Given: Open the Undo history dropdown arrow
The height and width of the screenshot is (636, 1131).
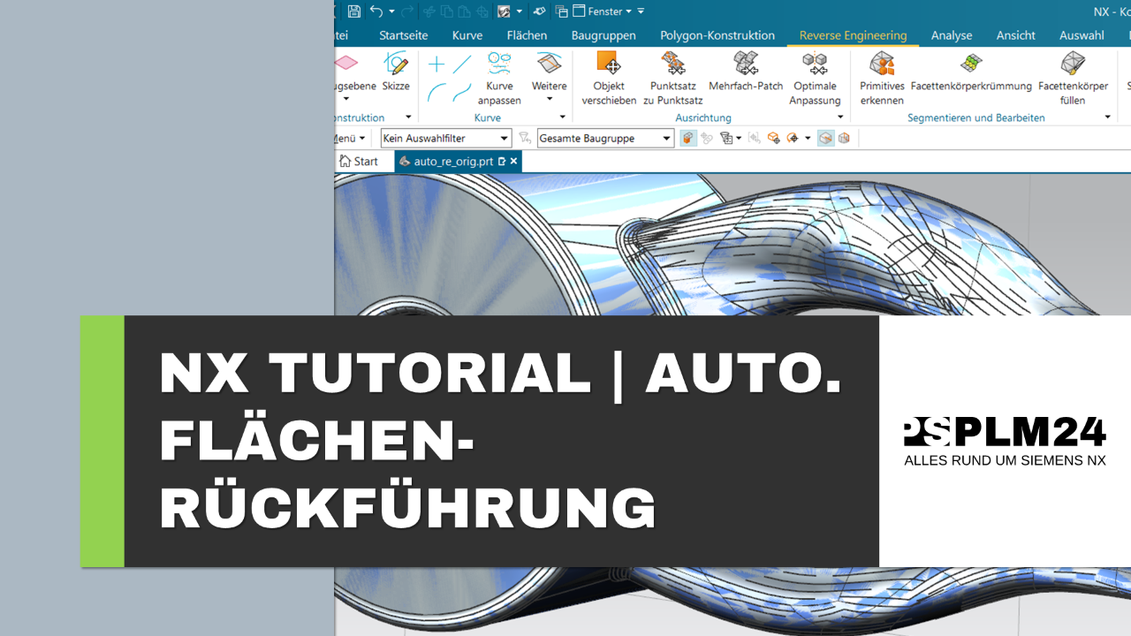Looking at the screenshot, I should 391,11.
